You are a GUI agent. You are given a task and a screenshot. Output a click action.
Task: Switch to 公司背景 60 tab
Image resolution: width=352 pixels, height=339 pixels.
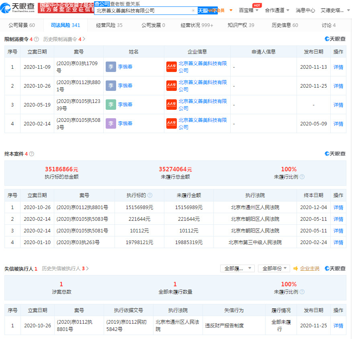coord(22,25)
